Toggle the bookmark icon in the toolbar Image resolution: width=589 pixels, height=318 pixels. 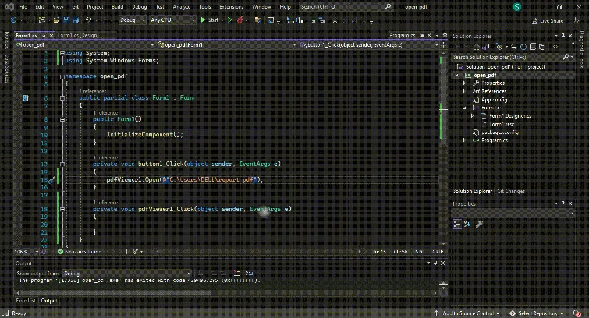pos(335,20)
